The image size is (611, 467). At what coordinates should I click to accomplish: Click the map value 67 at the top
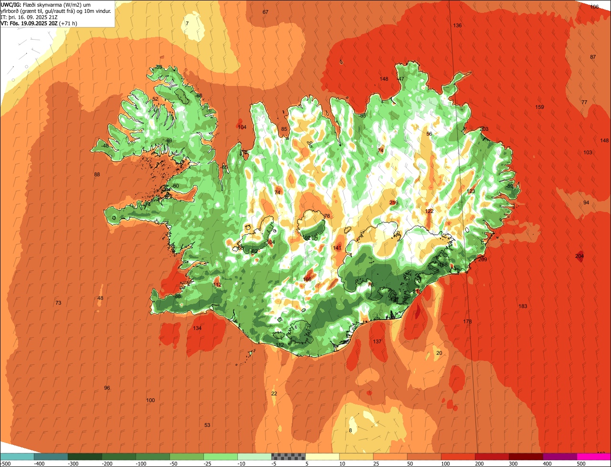tap(265, 12)
